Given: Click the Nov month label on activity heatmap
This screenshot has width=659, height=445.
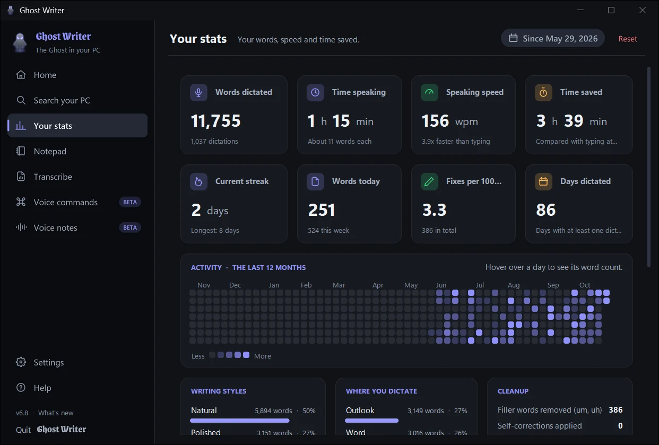Looking at the screenshot, I should 204,285.
